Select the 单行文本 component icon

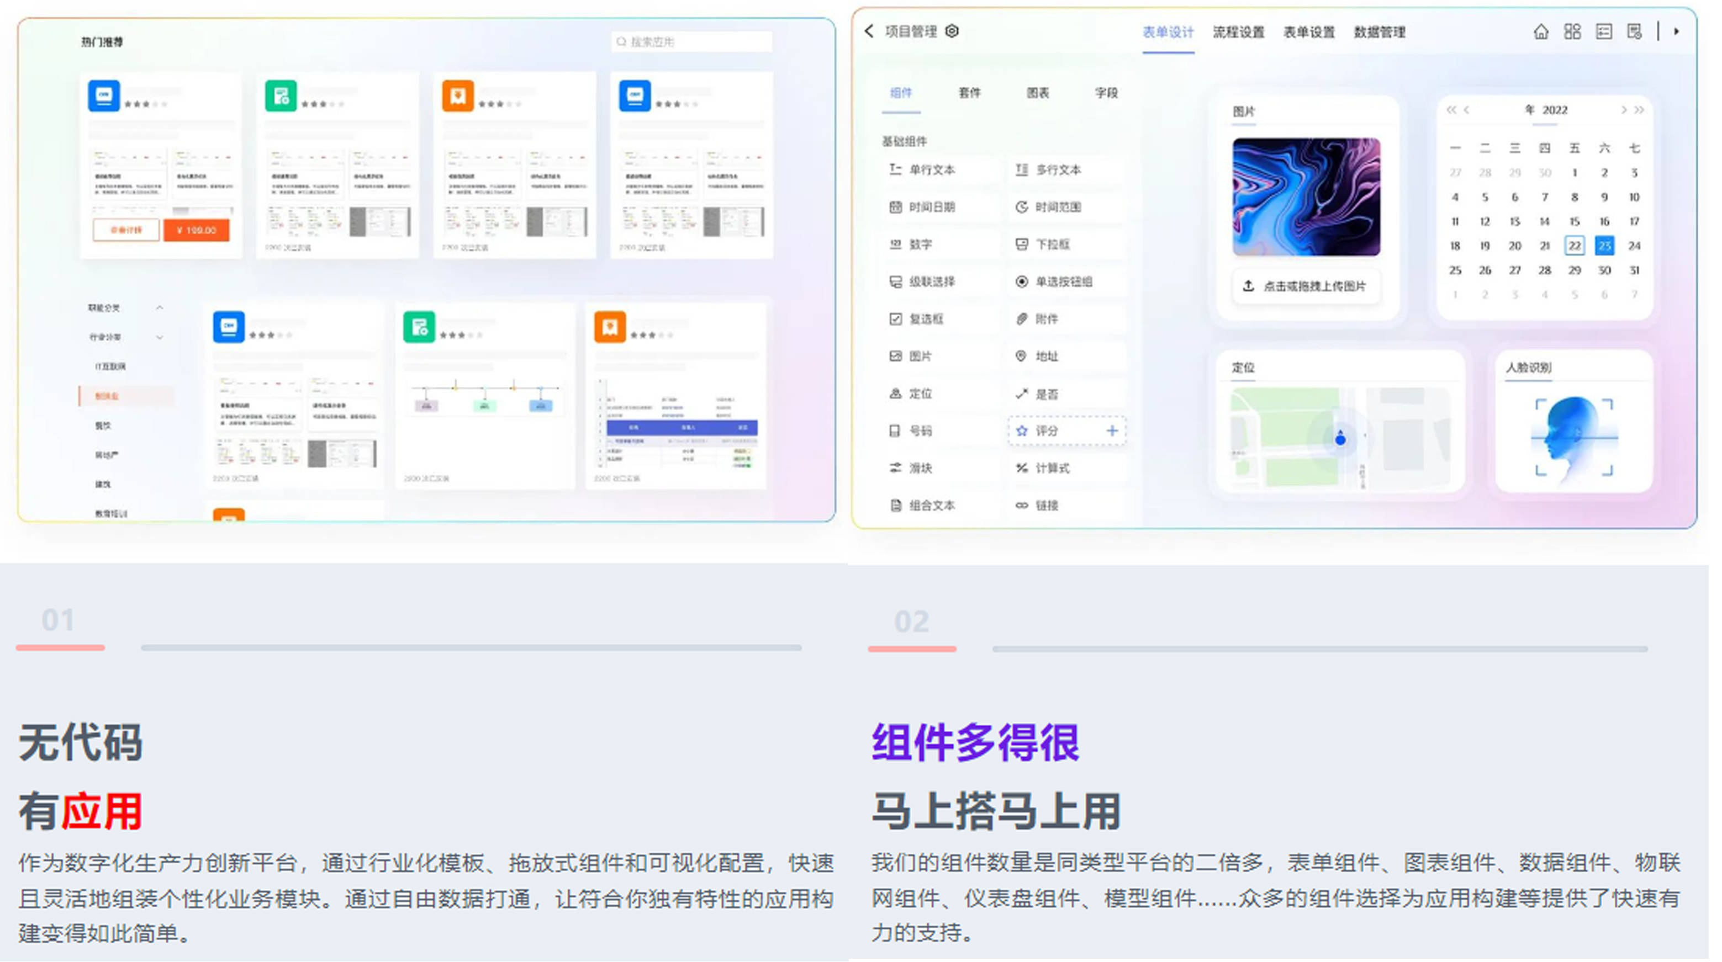(897, 169)
